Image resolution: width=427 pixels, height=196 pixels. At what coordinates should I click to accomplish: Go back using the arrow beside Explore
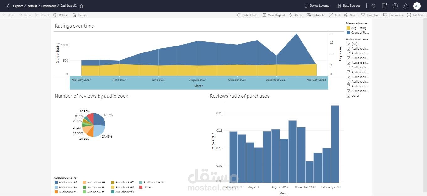(8, 6)
